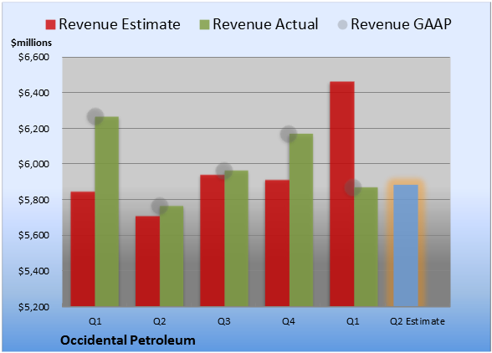The image size is (492, 353).
Task: Click the 'Q2 Estimate' axis label
Action: [418, 321]
